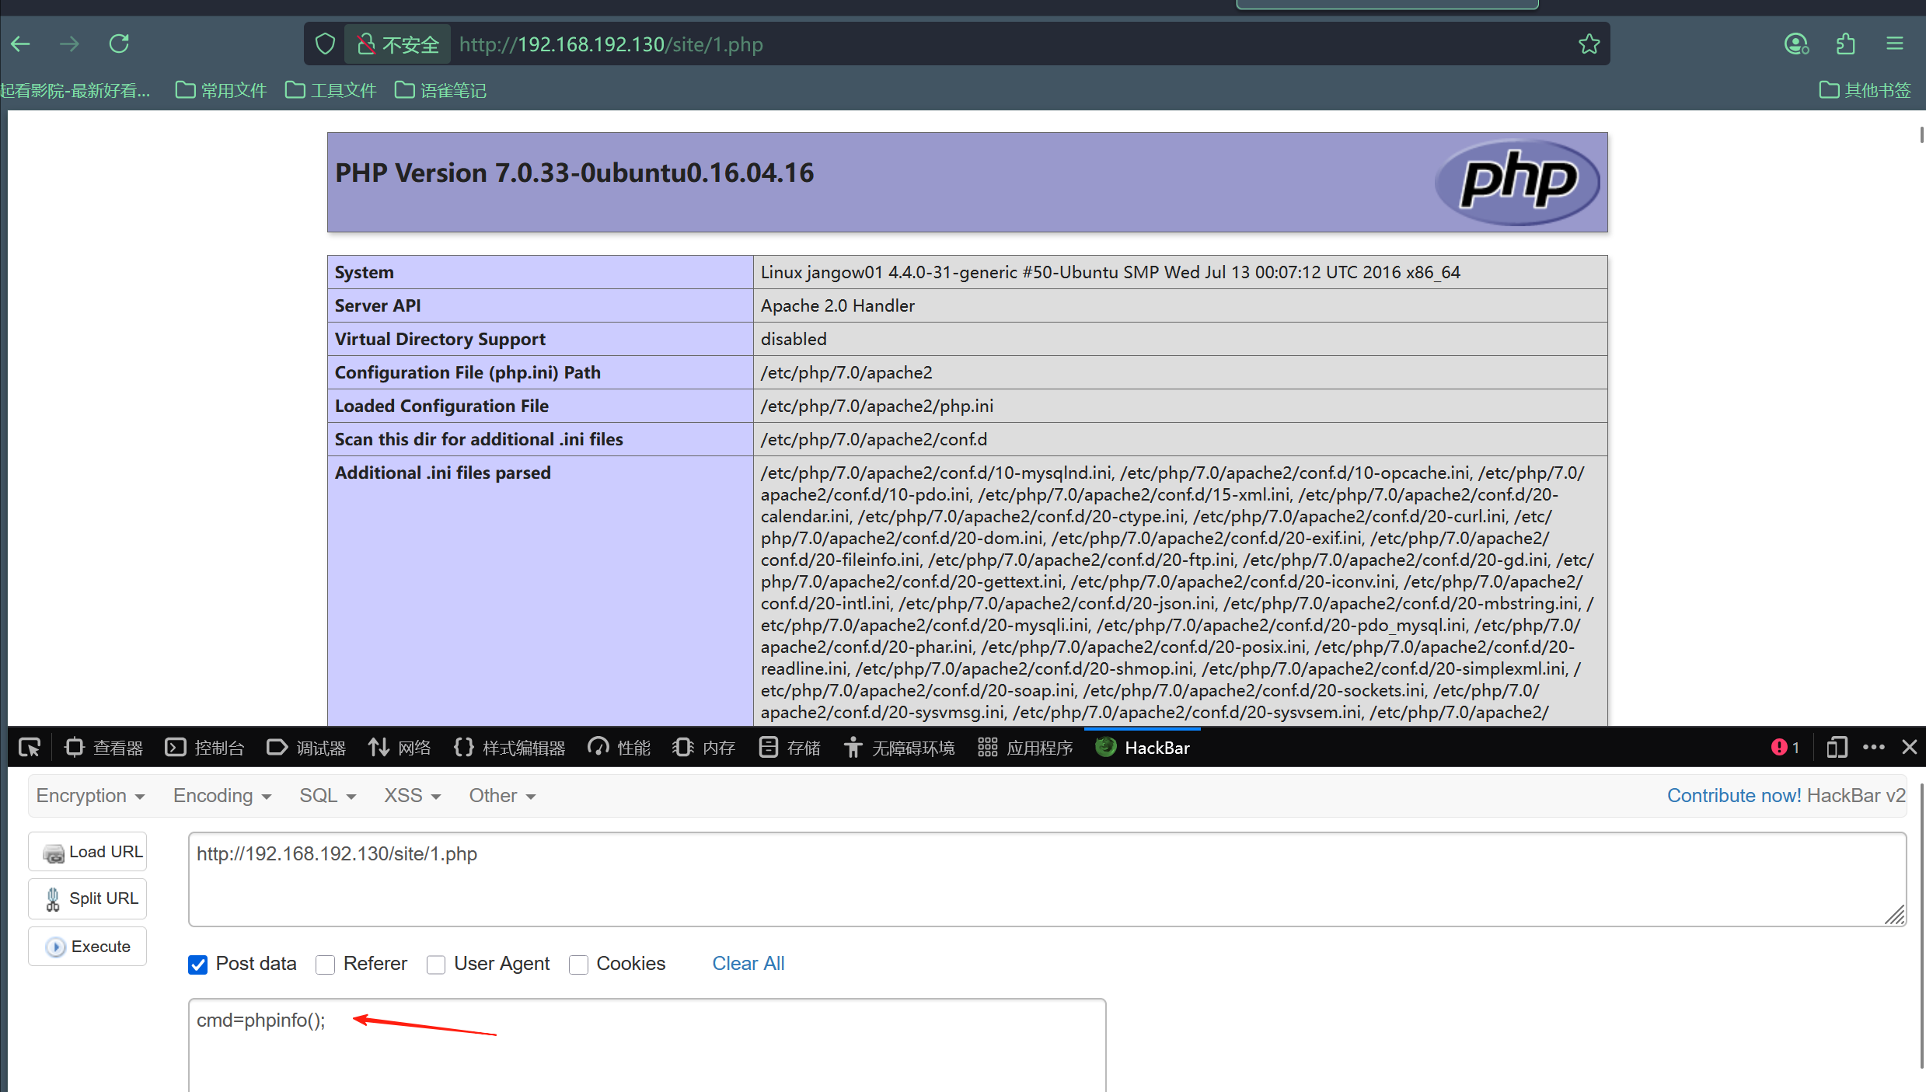Image resolution: width=1926 pixels, height=1092 pixels.
Task: Switch to the 应用程序 application tab
Action: (x=1025, y=748)
